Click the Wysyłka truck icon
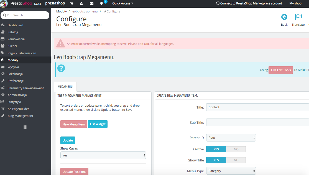This screenshot has height=175, width=309. 3,67
